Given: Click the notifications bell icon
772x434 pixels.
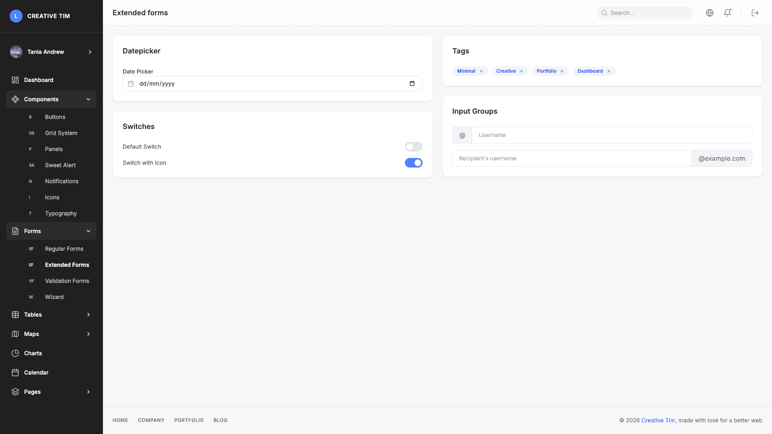Looking at the screenshot, I should click(727, 12).
